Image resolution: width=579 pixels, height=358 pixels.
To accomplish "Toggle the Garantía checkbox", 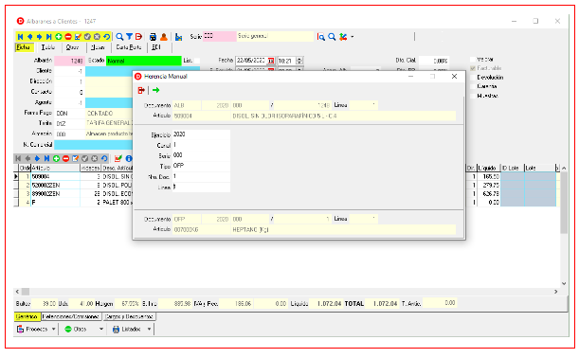I will click(x=473, y=86).
